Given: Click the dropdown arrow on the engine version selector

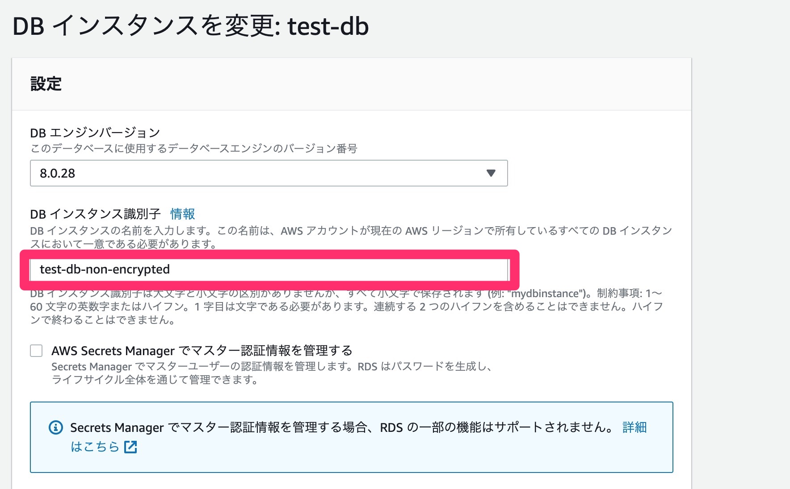Looking at the screenshot, I should (492, 173).
